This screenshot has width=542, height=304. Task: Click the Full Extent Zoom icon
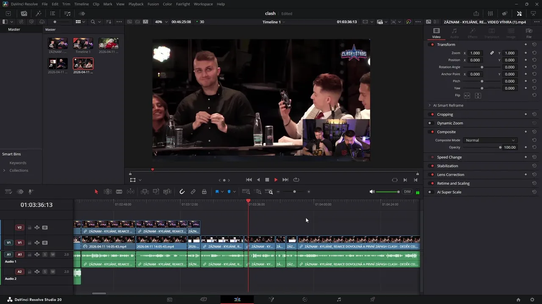coord(246,192)
